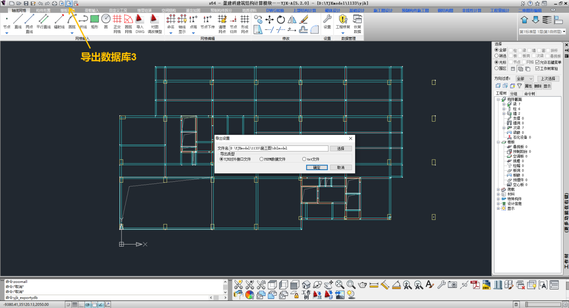The width and height of the screenshot is (569, 308).
Task: Open the 命令树 tab in side panel
Action: tap(529, 94)
